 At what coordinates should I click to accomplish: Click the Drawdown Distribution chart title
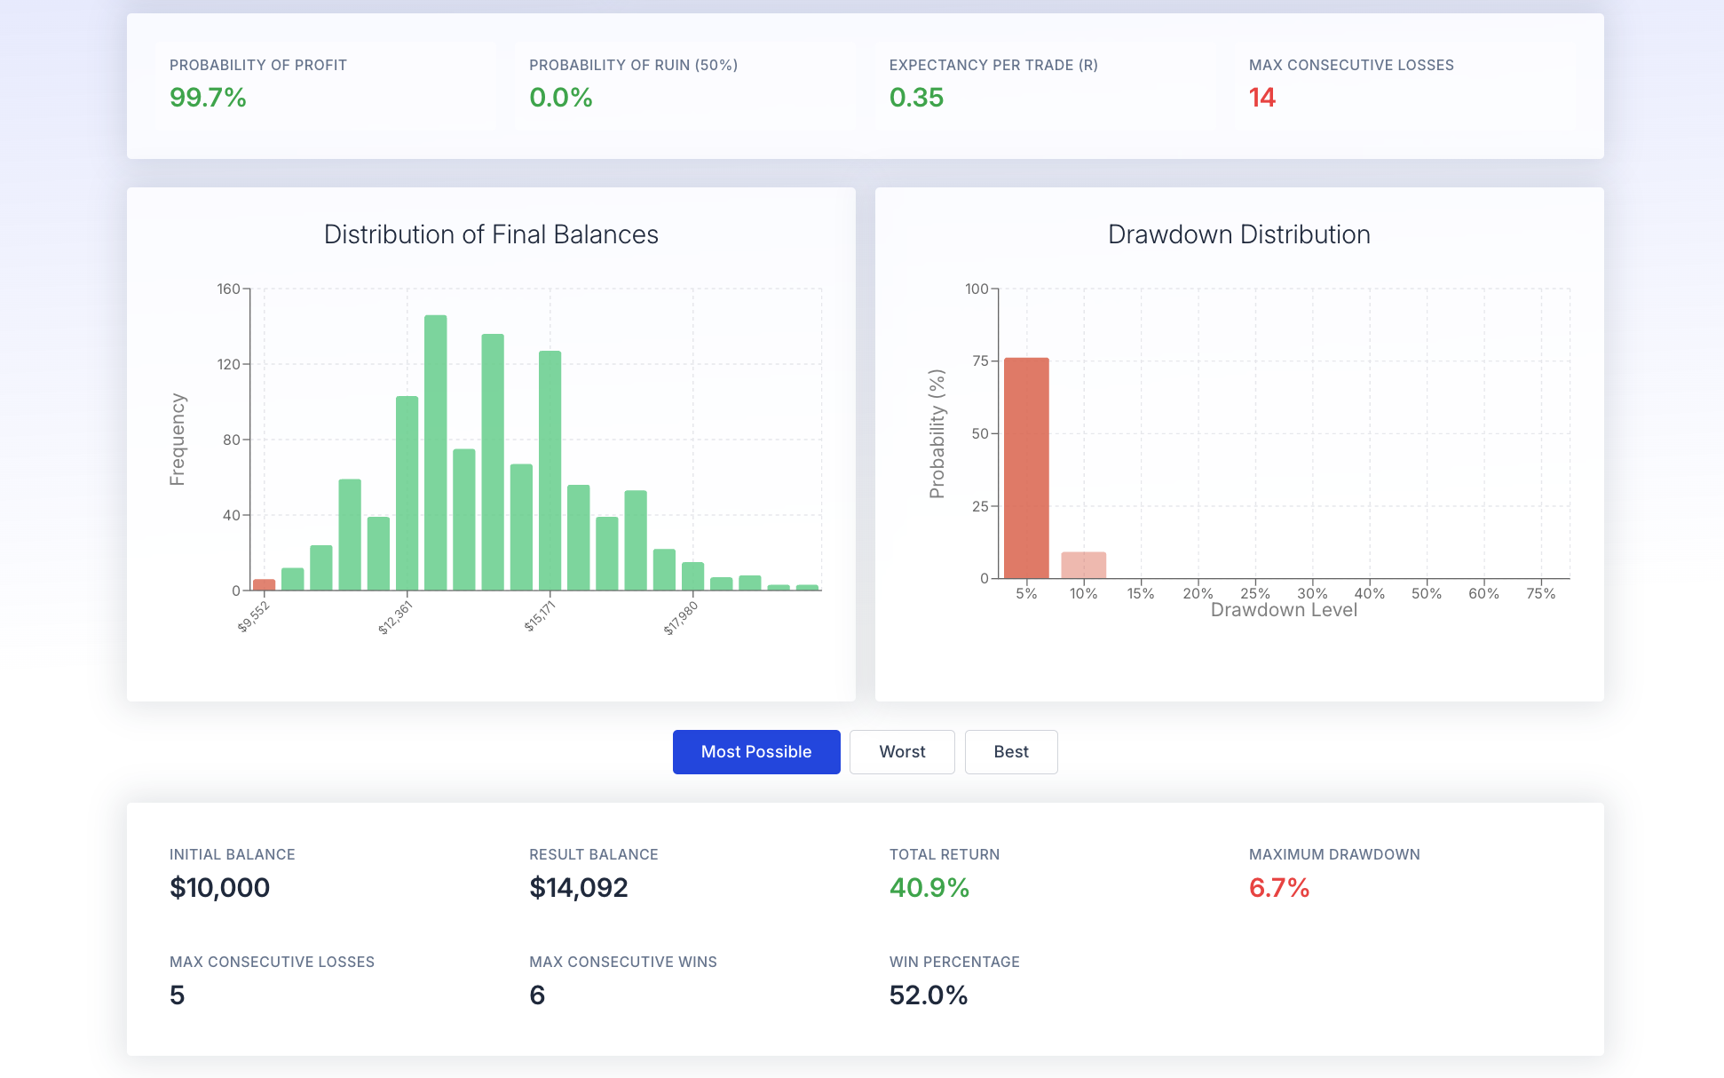coord(1239,234)
